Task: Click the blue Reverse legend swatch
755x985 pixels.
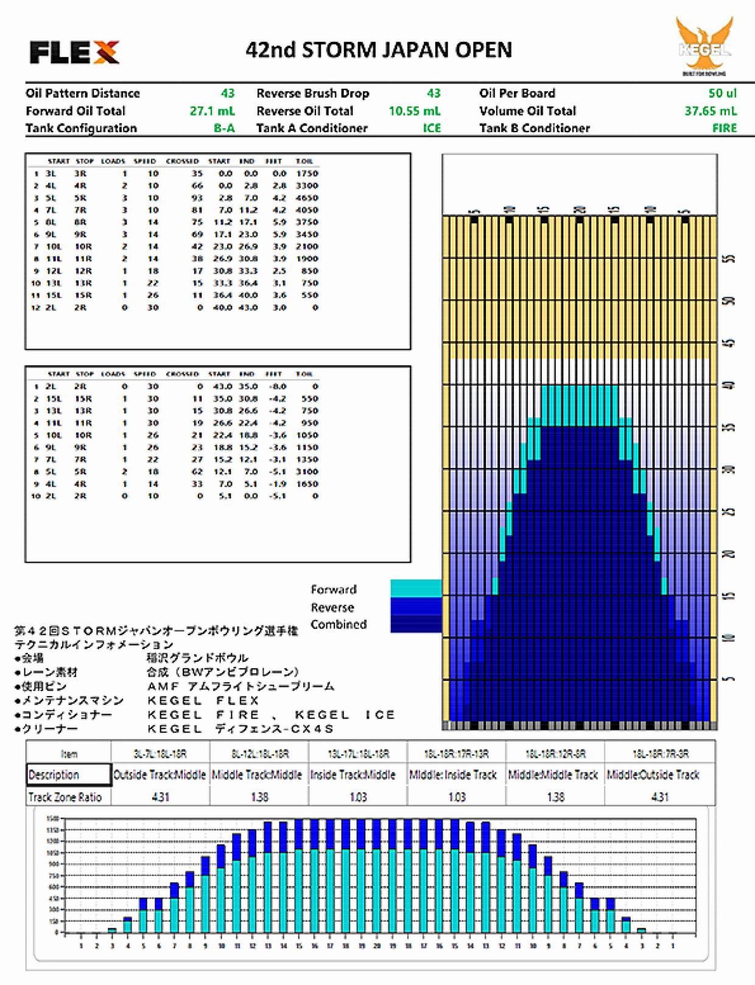Action: click(x=416, y=606)
